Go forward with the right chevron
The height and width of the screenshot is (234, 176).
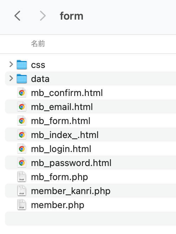43,16
